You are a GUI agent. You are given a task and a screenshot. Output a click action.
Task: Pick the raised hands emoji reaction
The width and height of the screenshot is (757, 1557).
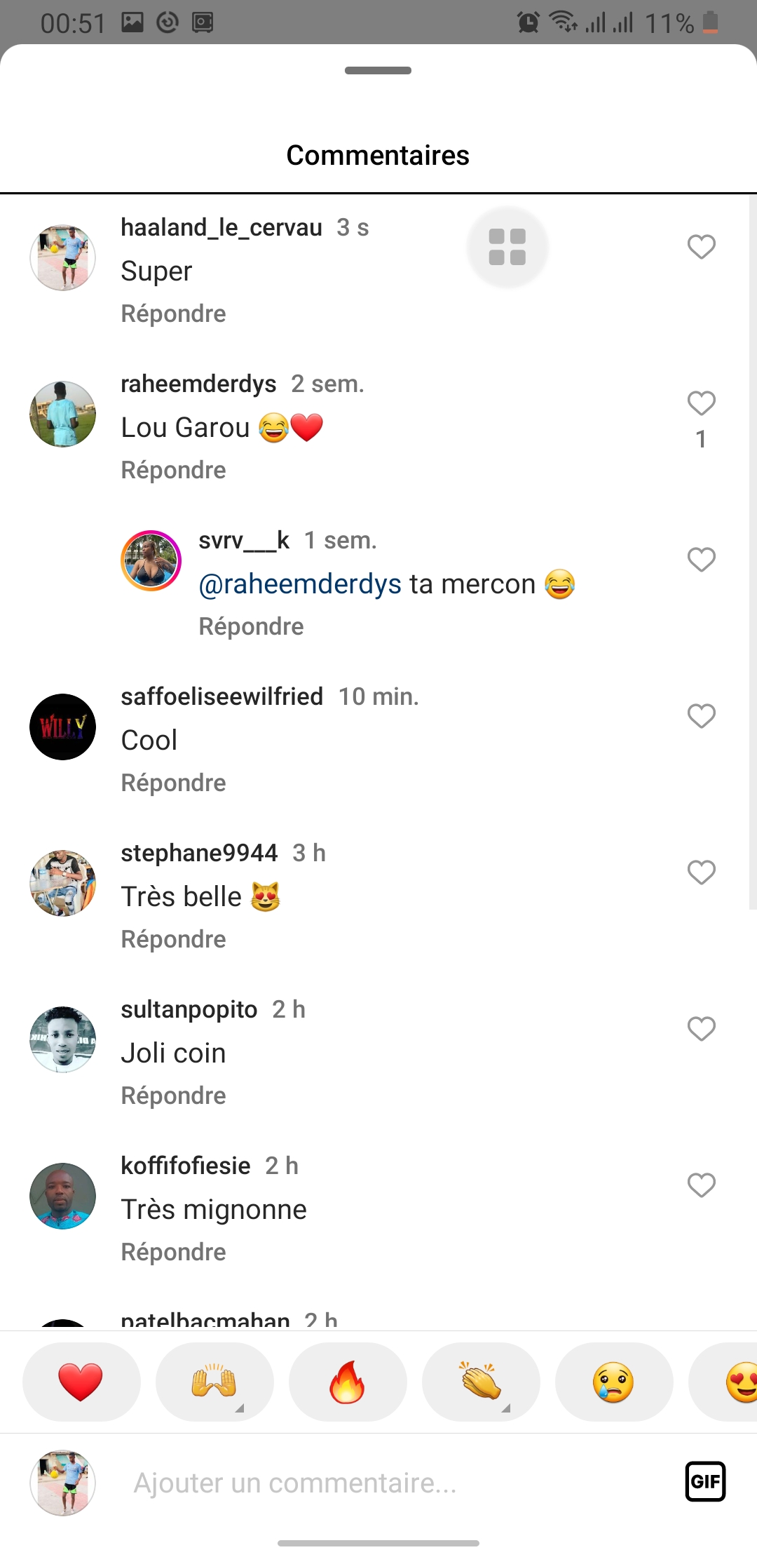(214, 1382)
